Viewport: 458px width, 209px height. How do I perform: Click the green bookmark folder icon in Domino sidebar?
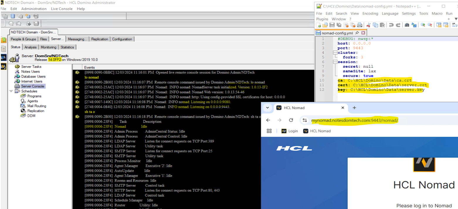(3, 39)
